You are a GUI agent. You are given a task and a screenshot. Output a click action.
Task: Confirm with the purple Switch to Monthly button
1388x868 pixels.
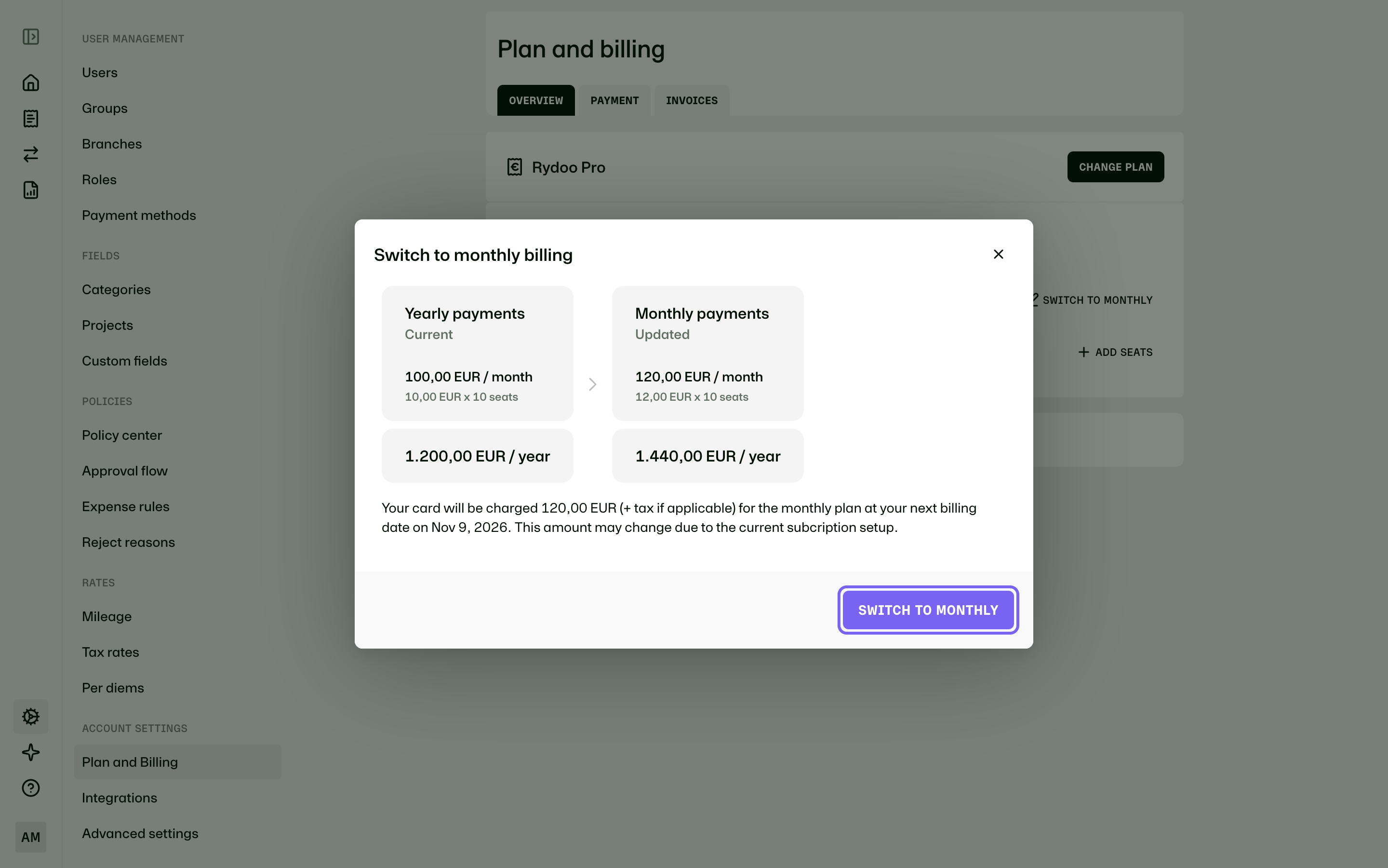[x=928, y=610]
